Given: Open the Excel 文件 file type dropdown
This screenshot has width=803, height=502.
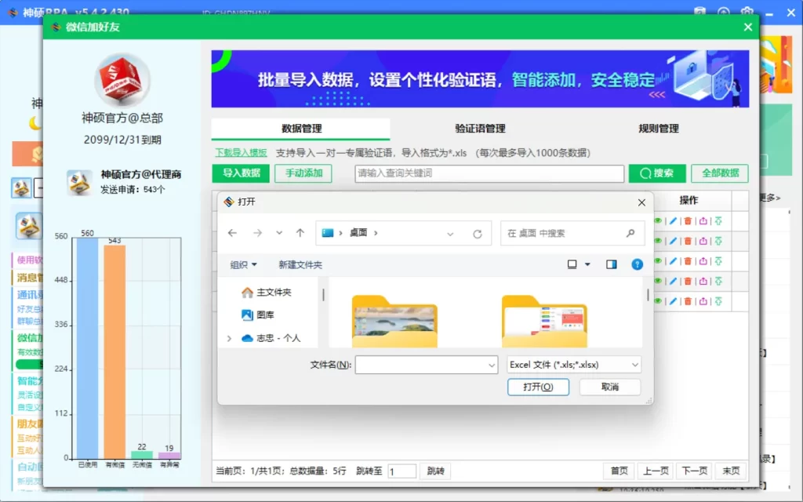Looking at the screenshot, I should 573,365.
